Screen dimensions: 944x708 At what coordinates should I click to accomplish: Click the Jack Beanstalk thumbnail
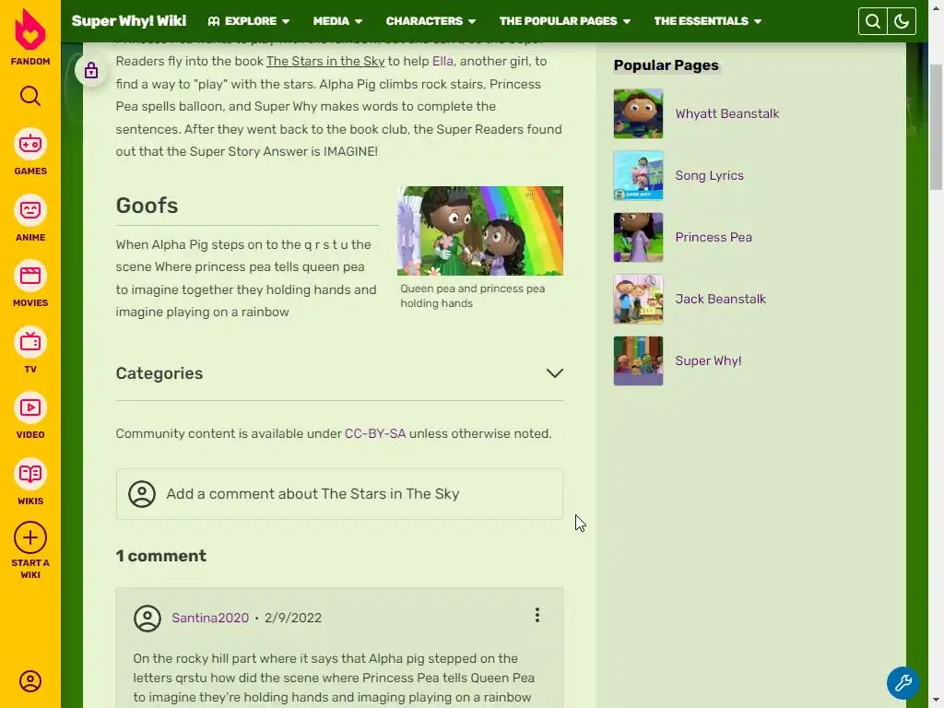pos(638,300)
